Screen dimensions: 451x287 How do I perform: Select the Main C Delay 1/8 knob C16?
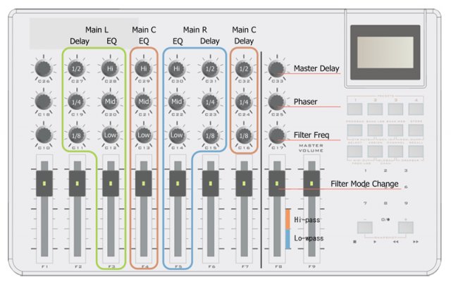pos(244,135)
